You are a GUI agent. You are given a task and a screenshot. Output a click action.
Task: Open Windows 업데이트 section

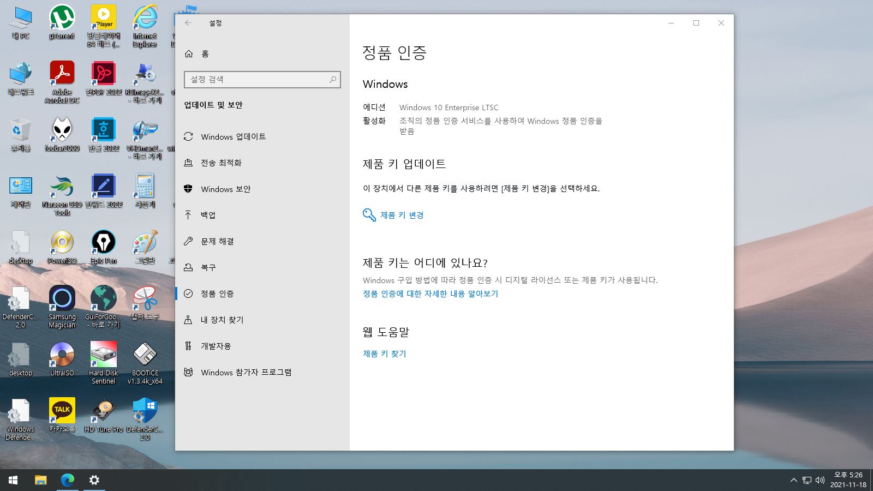(262, 136)
